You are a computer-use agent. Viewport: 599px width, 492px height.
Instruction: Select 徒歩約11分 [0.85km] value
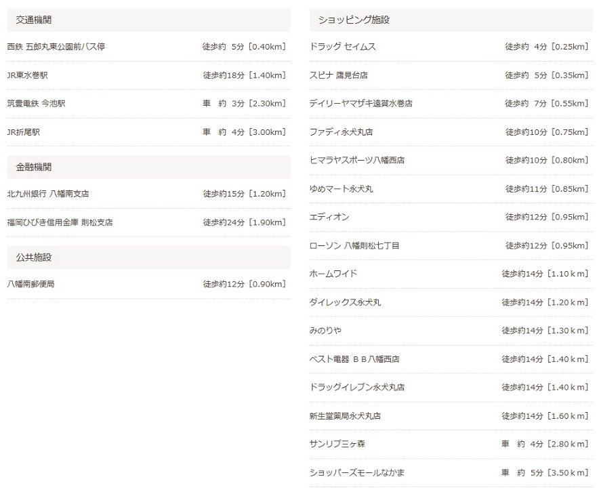click(x=547, y=188)
